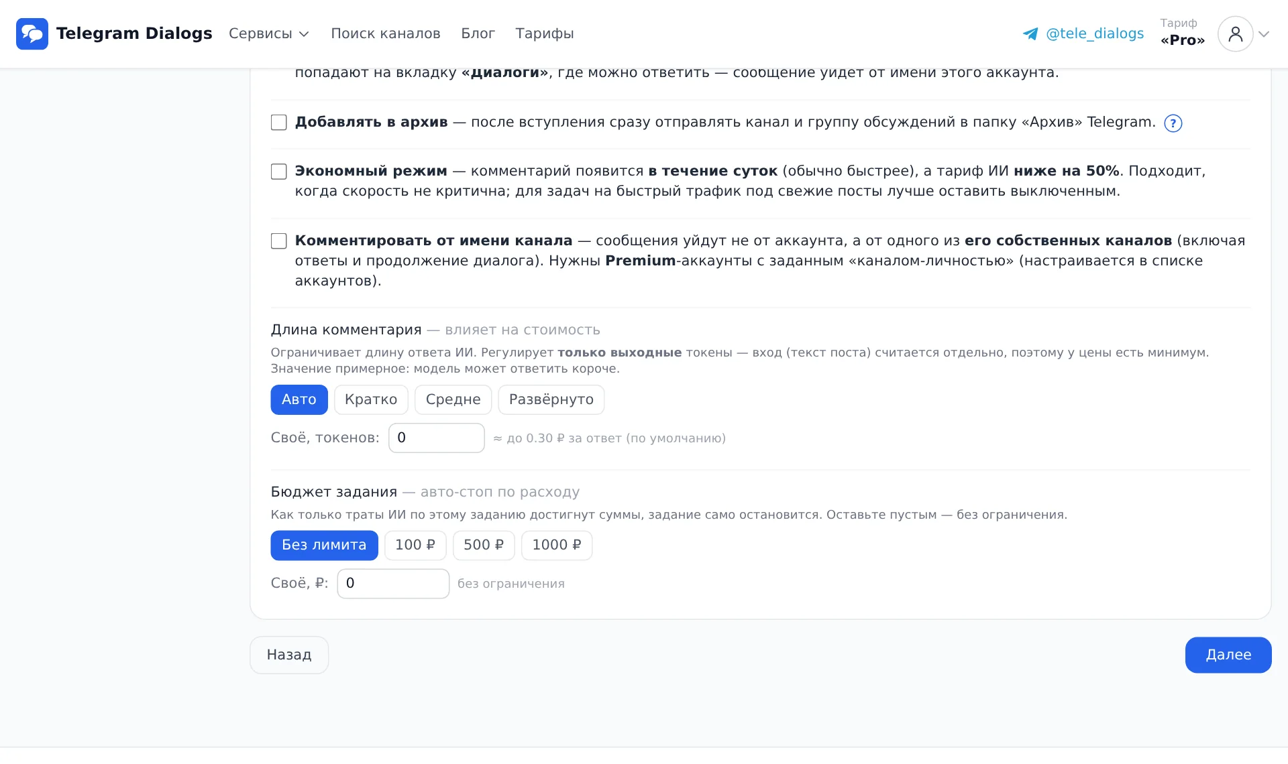This screenshot has height=764, width=1288.
Task: Click the Длина комментария heading
Action: tap(346, 330)
